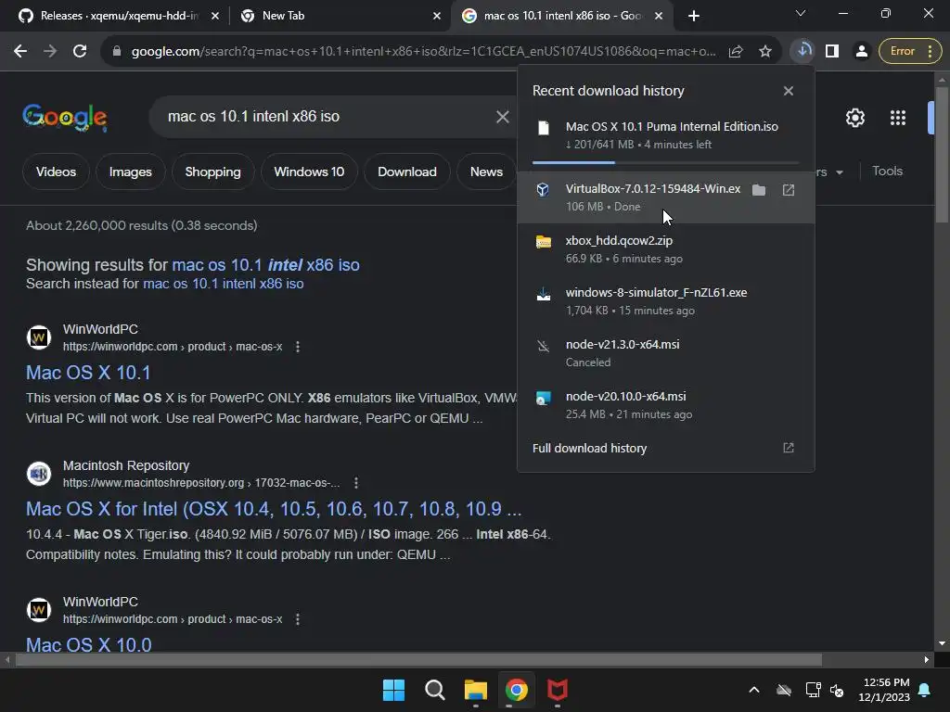Click the Error update button
Screen dimensions: 950x712
[909, 51]
